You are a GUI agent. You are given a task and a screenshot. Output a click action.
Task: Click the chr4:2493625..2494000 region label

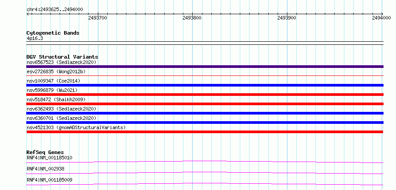click(x=55, y=10)
